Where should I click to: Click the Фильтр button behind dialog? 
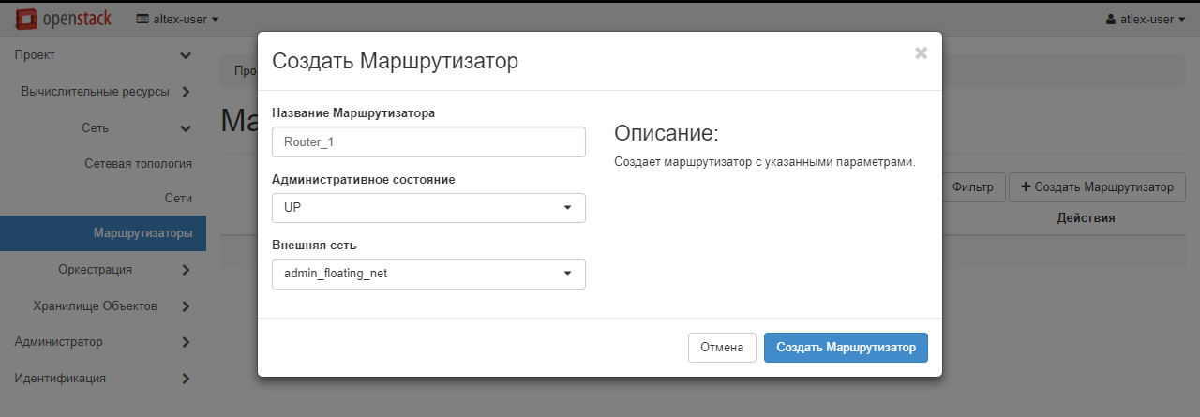[973, 187]
